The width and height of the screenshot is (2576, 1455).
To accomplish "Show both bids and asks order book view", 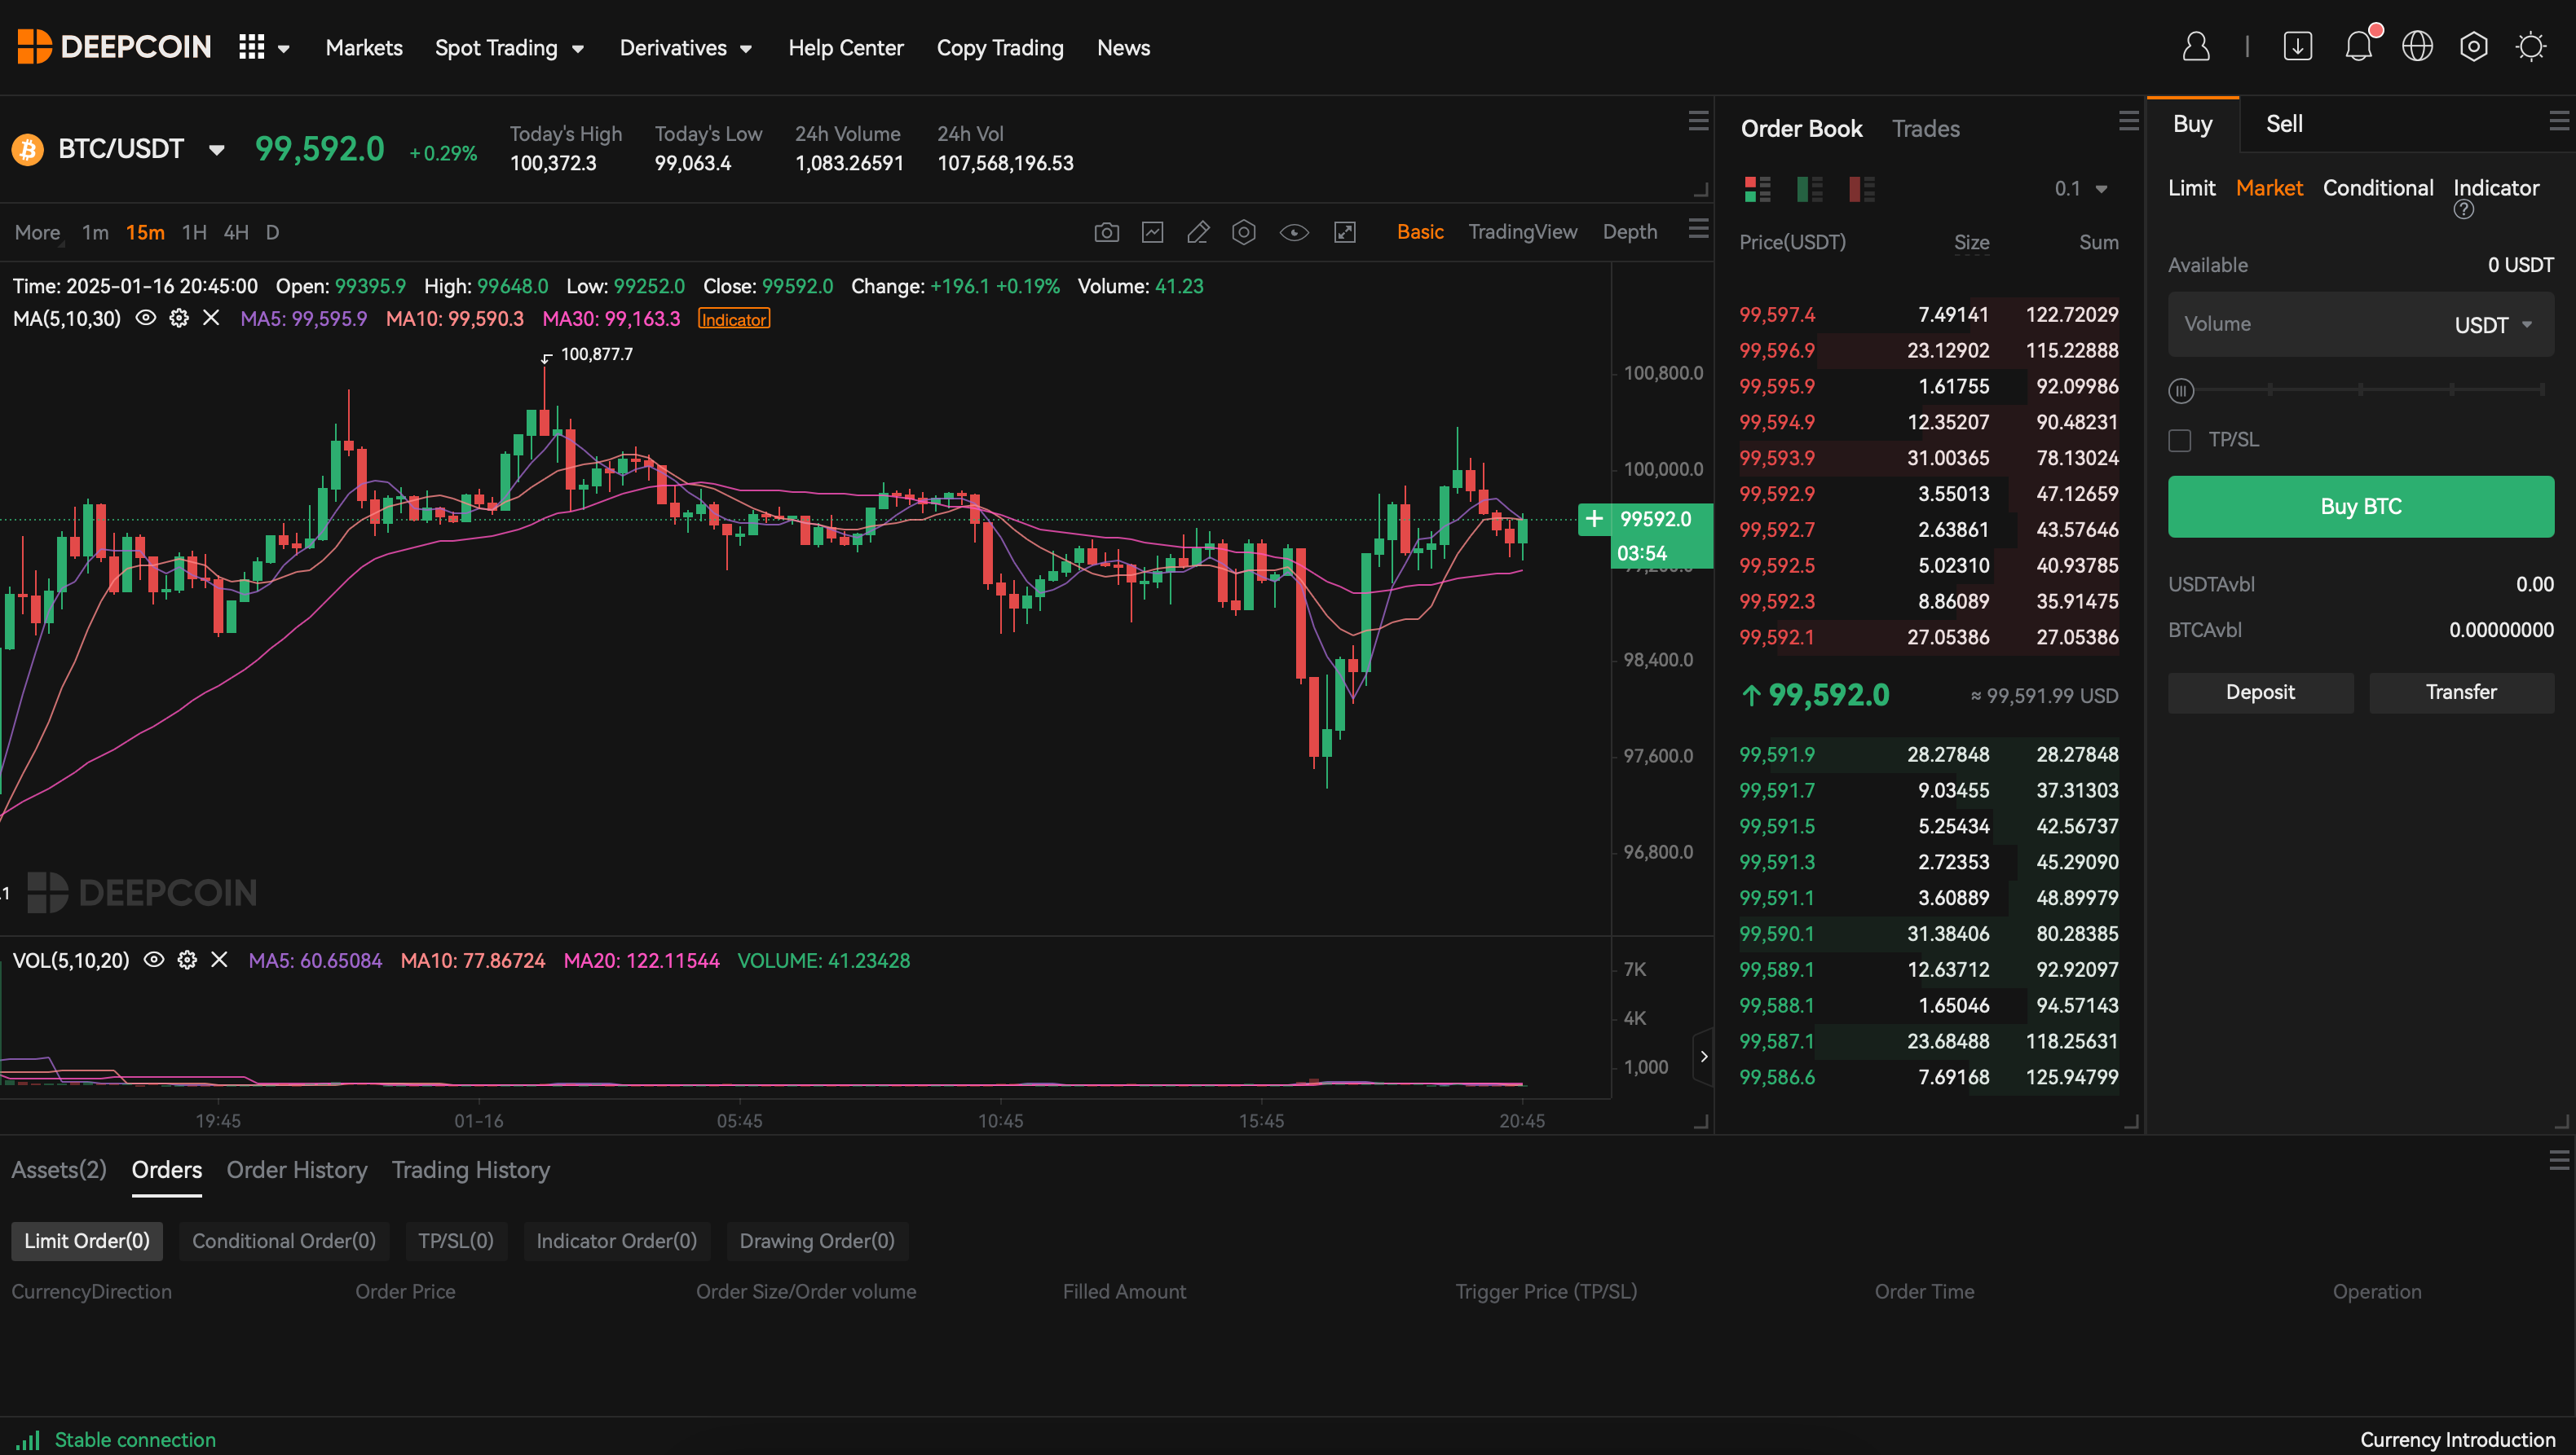I will (x=1757, y=189).
